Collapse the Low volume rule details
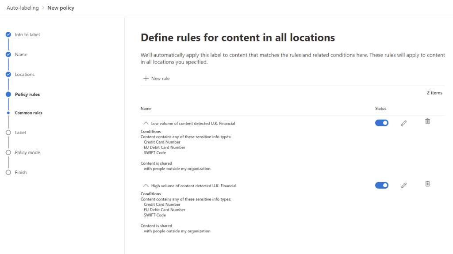This screenshot has width=453, height=254. tap(146, 123)
